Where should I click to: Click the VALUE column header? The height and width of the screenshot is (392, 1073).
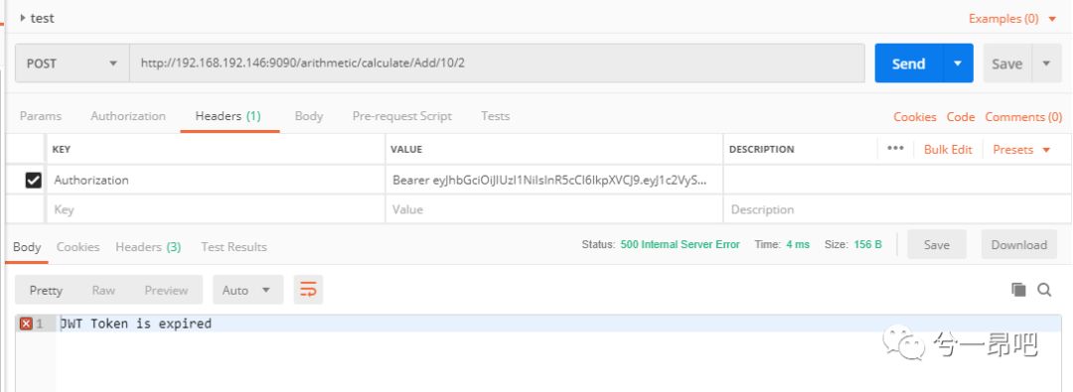click(x=405, y=149)
